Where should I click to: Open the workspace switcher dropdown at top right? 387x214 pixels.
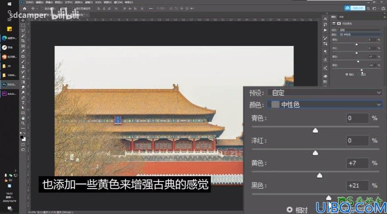[x=375, y=8]
